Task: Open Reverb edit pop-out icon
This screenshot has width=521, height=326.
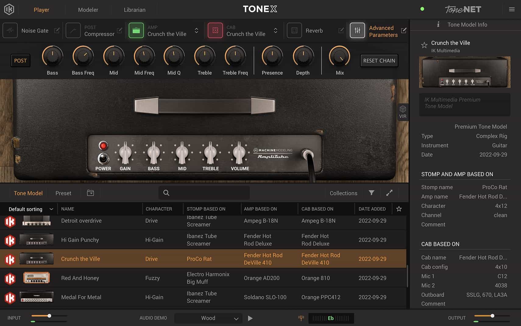Action: click(341, 30)
